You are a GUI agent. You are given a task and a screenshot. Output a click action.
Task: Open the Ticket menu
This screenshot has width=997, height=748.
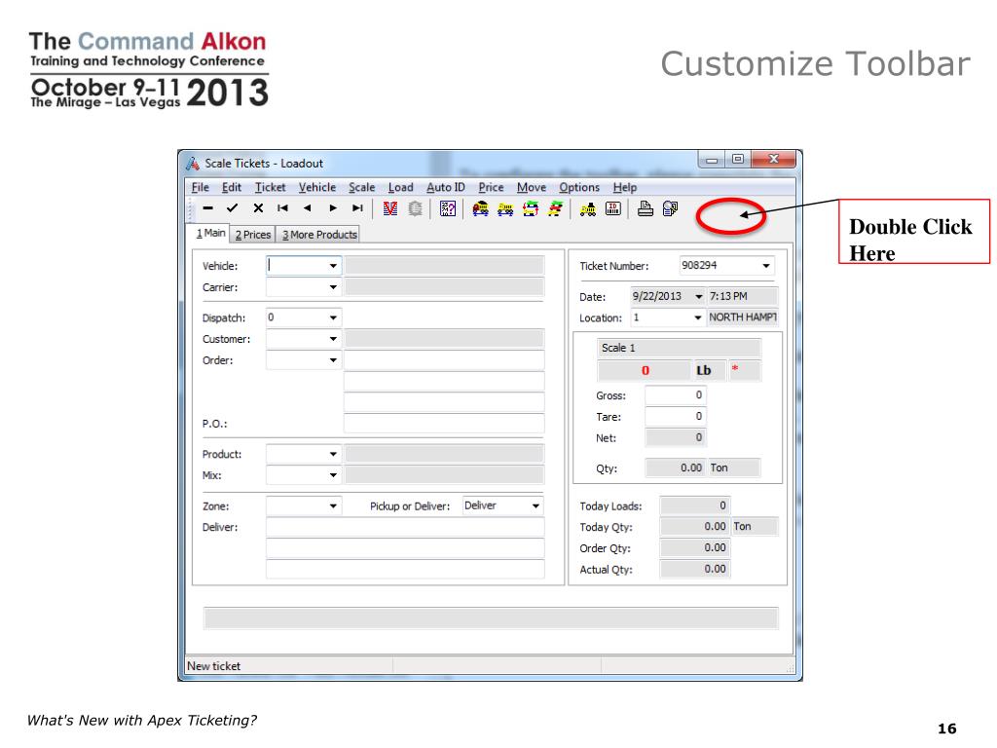pyautogui.click(x=271, y=187)
